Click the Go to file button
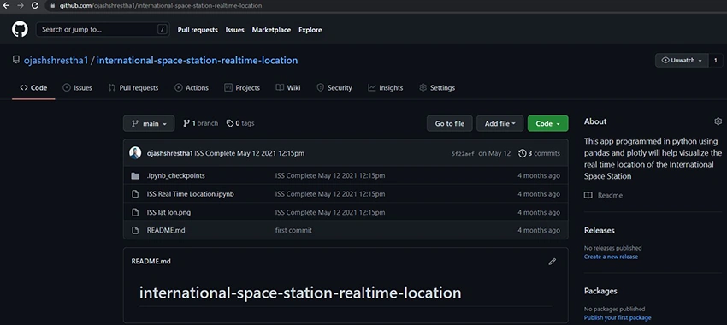Image resolution: width=727 pixels, height=325 pixels. [449, 123]
